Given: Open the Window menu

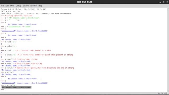Looking at the screenshot, I should pyautogui.click(x=34, y=6).
